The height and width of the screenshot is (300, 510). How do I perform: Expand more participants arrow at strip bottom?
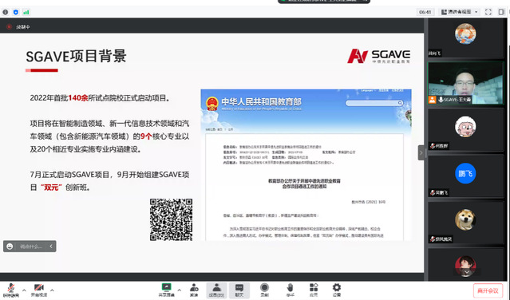tap(466, 272)
